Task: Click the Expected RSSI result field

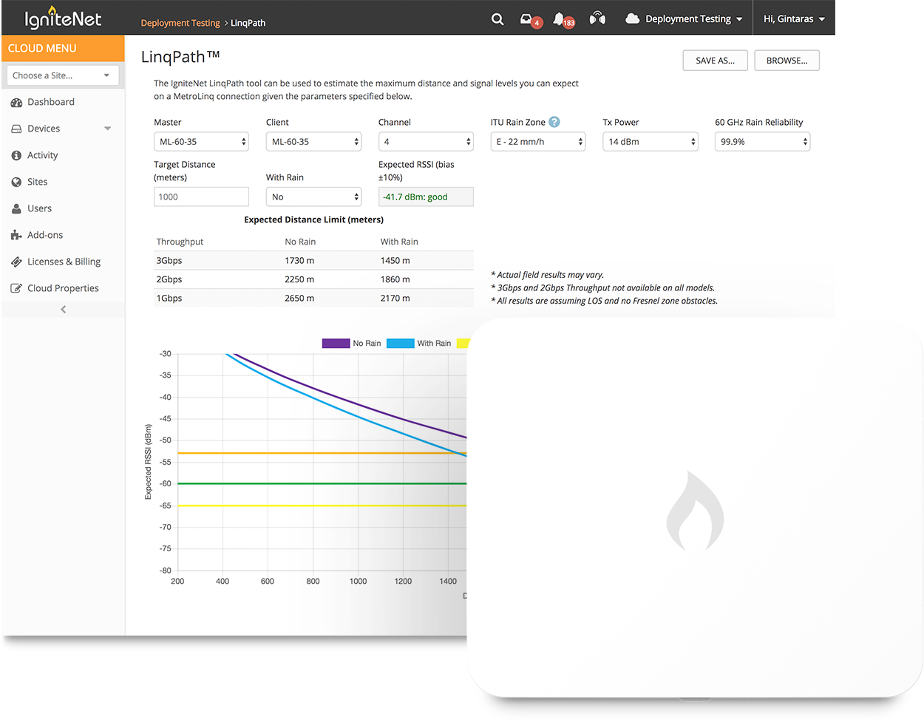Action: [426, 197]
